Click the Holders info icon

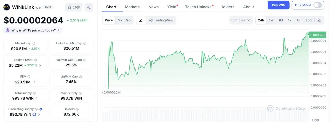point(77,109)
